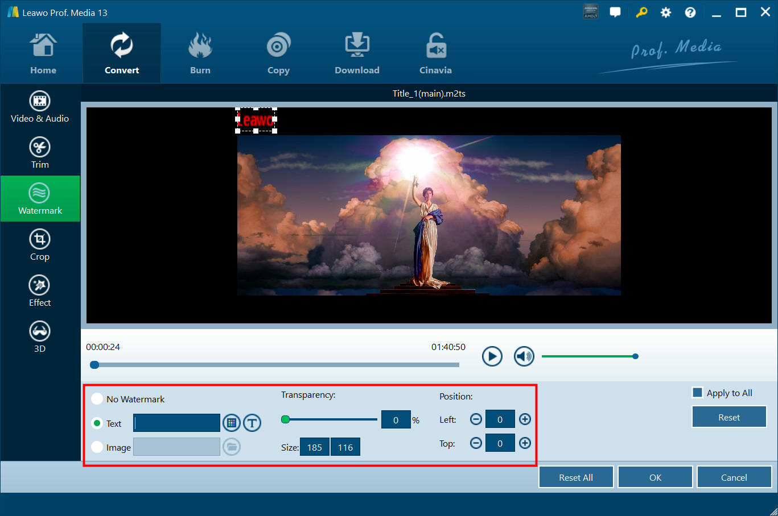Viewport: 778px width, 516px height.
Task: Open the watermark font settings icon
Action: [252, 423]
